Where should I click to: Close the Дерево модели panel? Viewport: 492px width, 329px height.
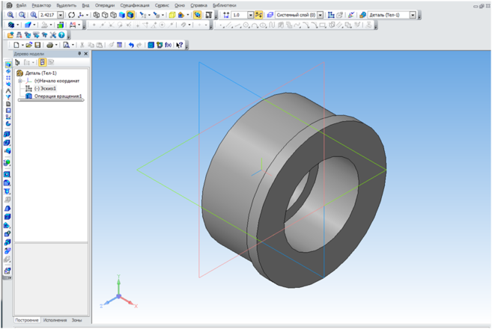86,54
